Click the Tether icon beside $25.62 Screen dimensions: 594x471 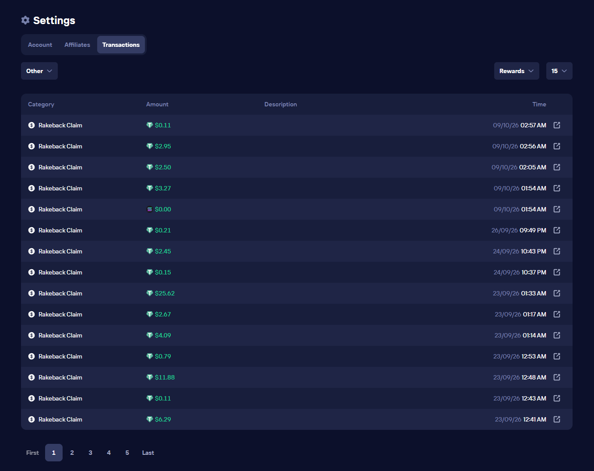pos(150,293)
